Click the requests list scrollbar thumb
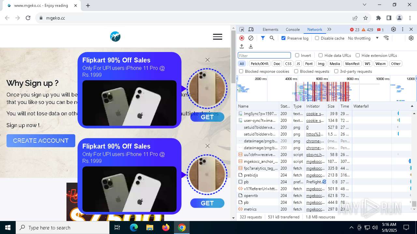 tap(414, 204)
